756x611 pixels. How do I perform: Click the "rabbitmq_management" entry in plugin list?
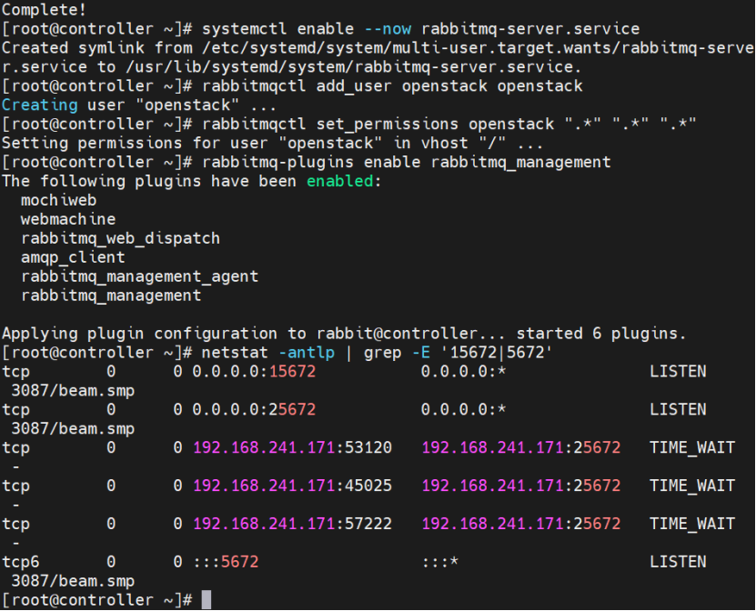(x=111, y=295)
